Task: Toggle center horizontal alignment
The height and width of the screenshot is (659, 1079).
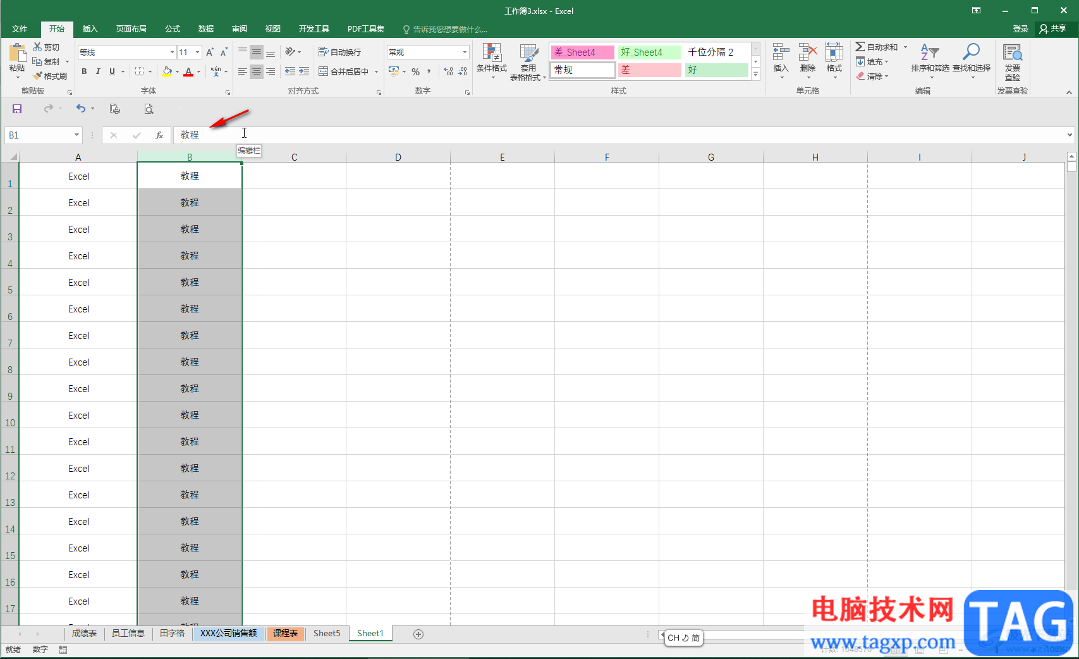Action: tap(256, 71)
